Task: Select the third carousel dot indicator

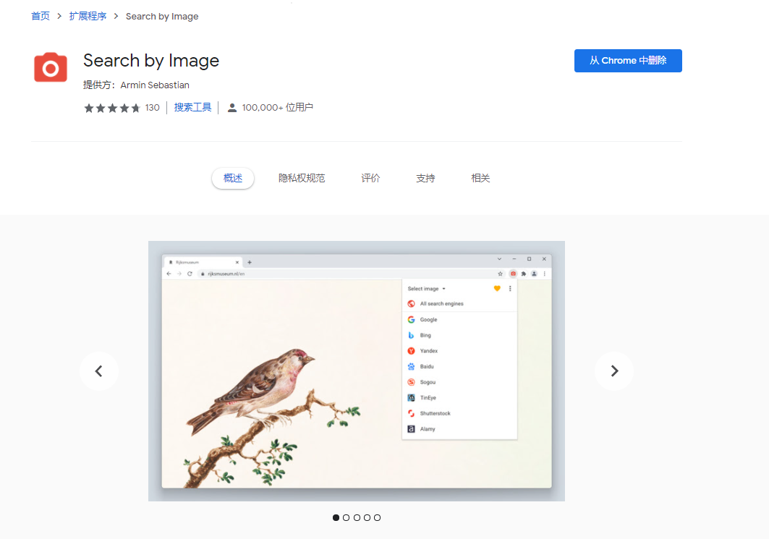Action: pos(357,517)
